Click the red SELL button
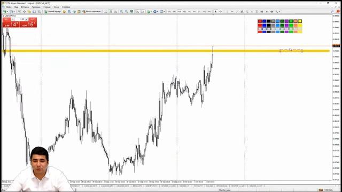342x192 pixels. 6,19
